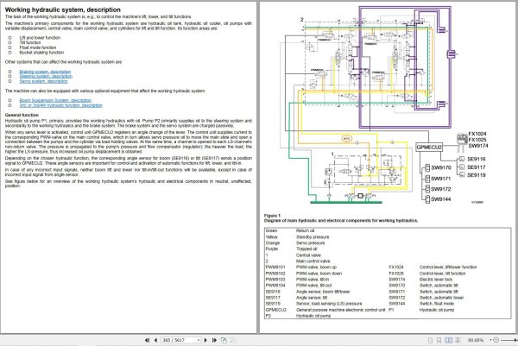This screenshot has height=346, width=518.
Task: Click the SW9171 label in the diagram
Action: pos(440,179)
